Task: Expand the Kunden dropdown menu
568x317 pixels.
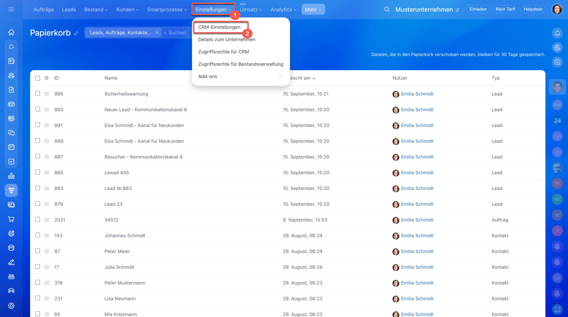Action: coord(127,9)
